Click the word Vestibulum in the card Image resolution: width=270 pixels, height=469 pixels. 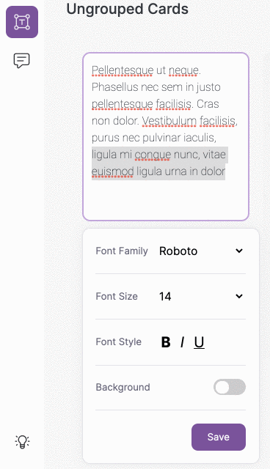pyautogui.click(x=169, y=121)
